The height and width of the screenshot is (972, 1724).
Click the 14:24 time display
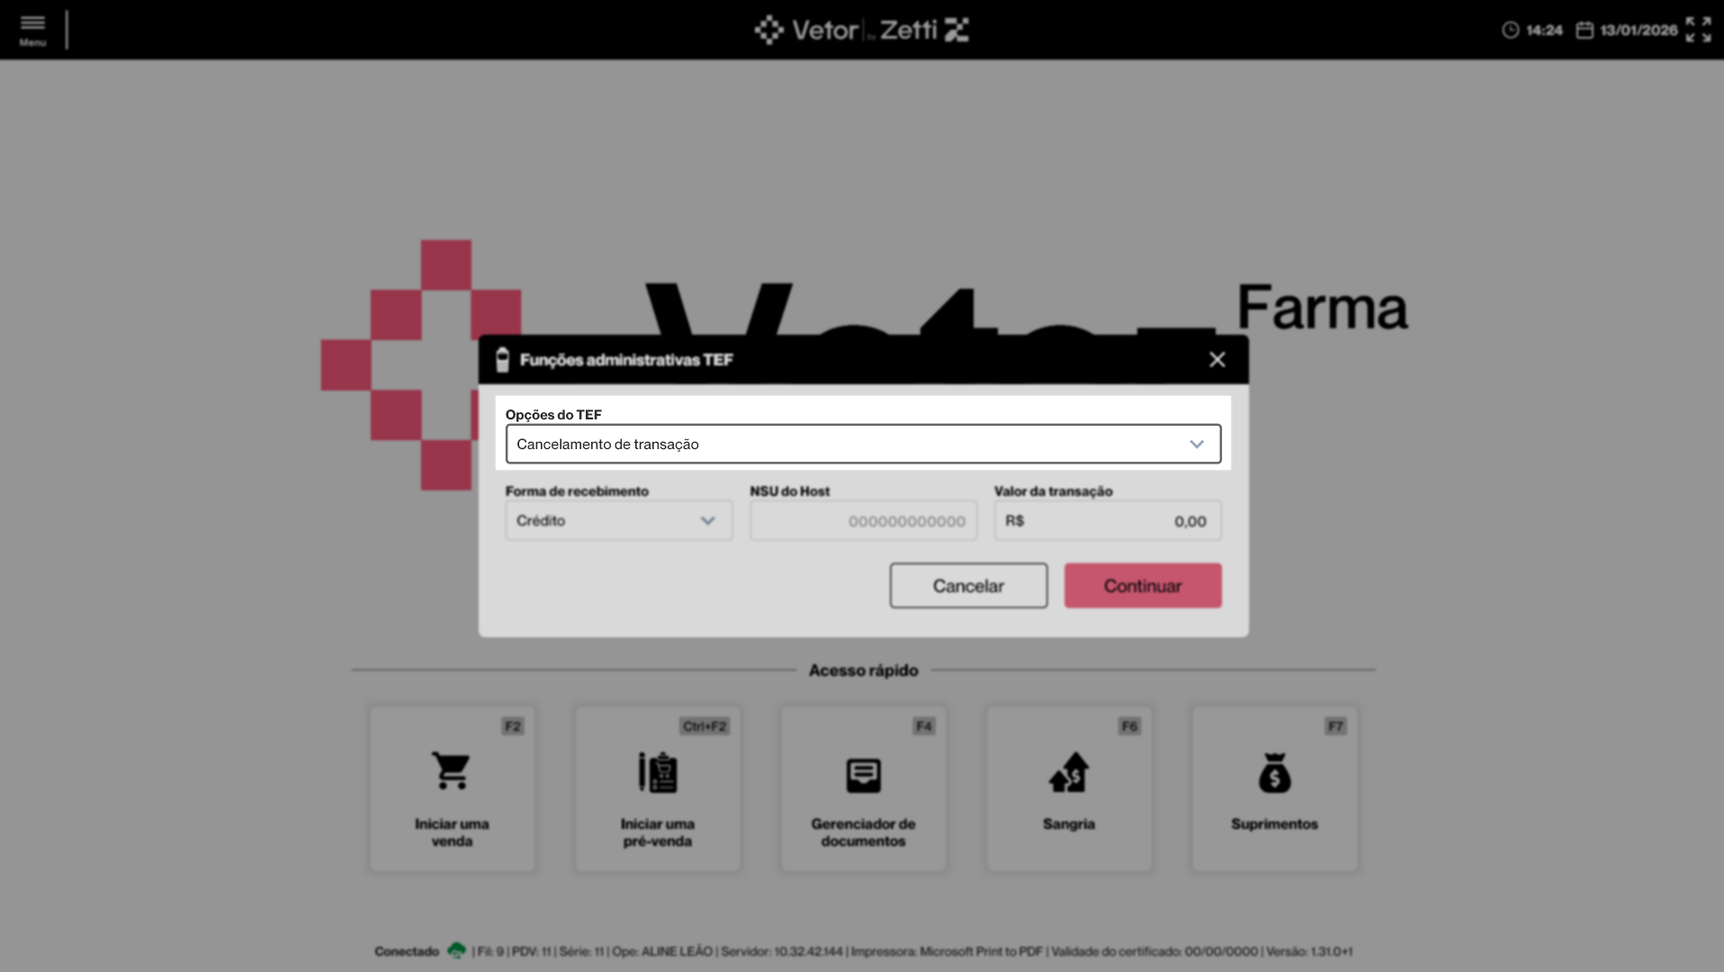point(1544,31)
